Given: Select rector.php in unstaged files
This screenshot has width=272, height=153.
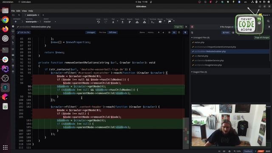Looking at the screenshot, I should tap(230, 42).
